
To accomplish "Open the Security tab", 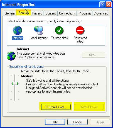I will click(x=24, y=13).
